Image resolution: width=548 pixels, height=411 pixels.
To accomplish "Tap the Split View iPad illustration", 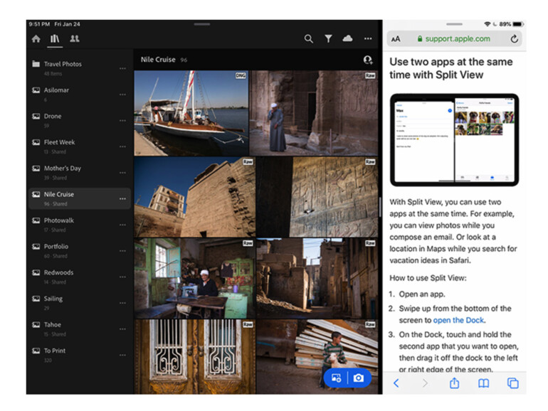I will [454, 139].
